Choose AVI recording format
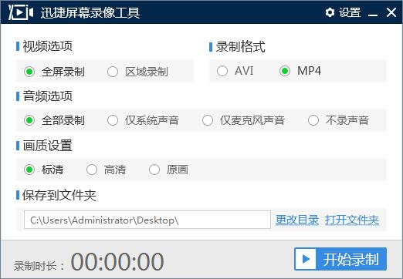The image size is (403, 279). coord(235,71)
